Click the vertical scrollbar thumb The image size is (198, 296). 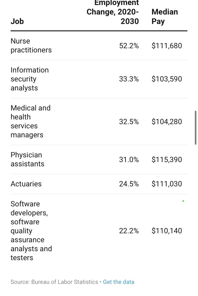pos(196,128)
